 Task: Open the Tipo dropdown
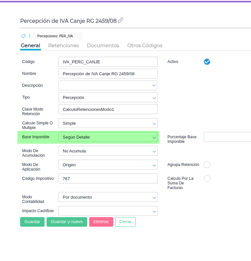pos(108,97)
